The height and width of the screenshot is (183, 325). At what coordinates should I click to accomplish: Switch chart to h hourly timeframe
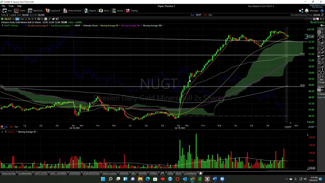click(x=26, y=19)
